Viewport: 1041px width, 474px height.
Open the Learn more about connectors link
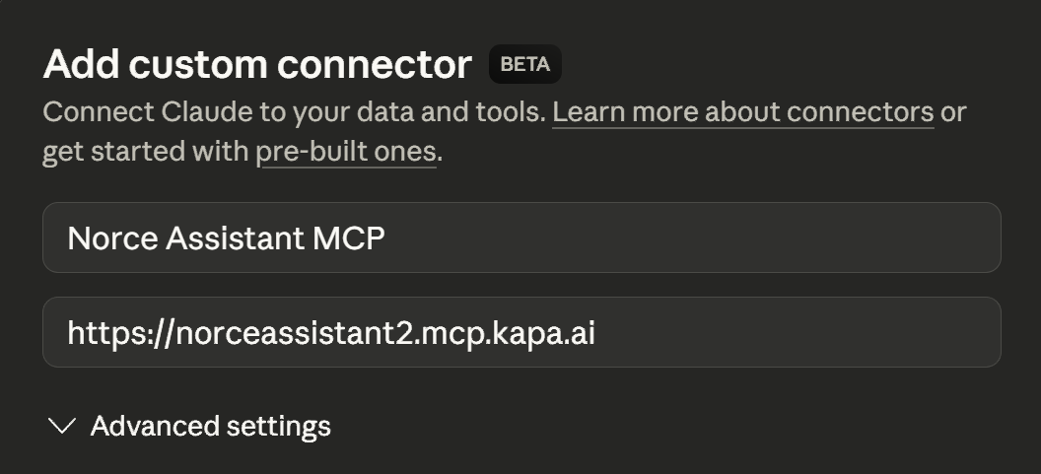(742, 111)
